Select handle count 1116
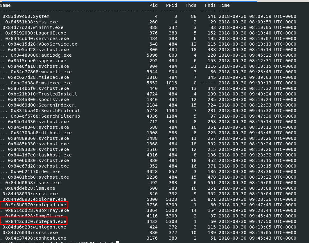This screenshot has height=243, width=309. [210, 66]
